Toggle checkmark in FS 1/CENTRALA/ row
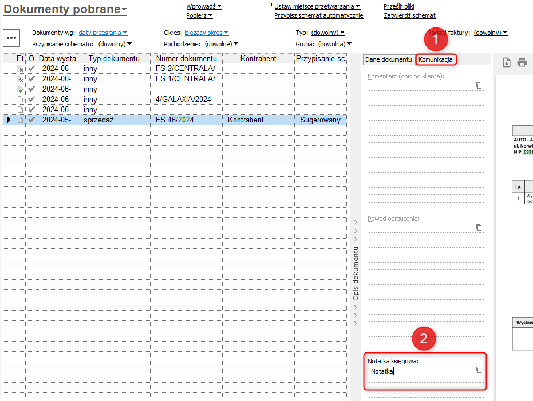Image resolution: width=533 pixels, height=401 pixels. coord(31,79)
